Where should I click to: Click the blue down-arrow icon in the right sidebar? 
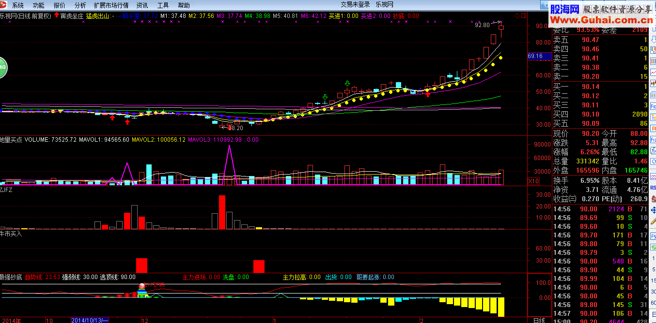coord(653,39)
